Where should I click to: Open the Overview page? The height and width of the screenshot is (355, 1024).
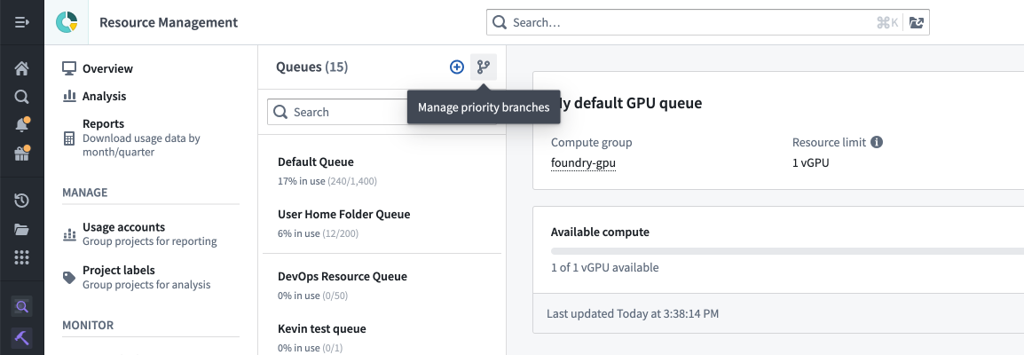107,68
